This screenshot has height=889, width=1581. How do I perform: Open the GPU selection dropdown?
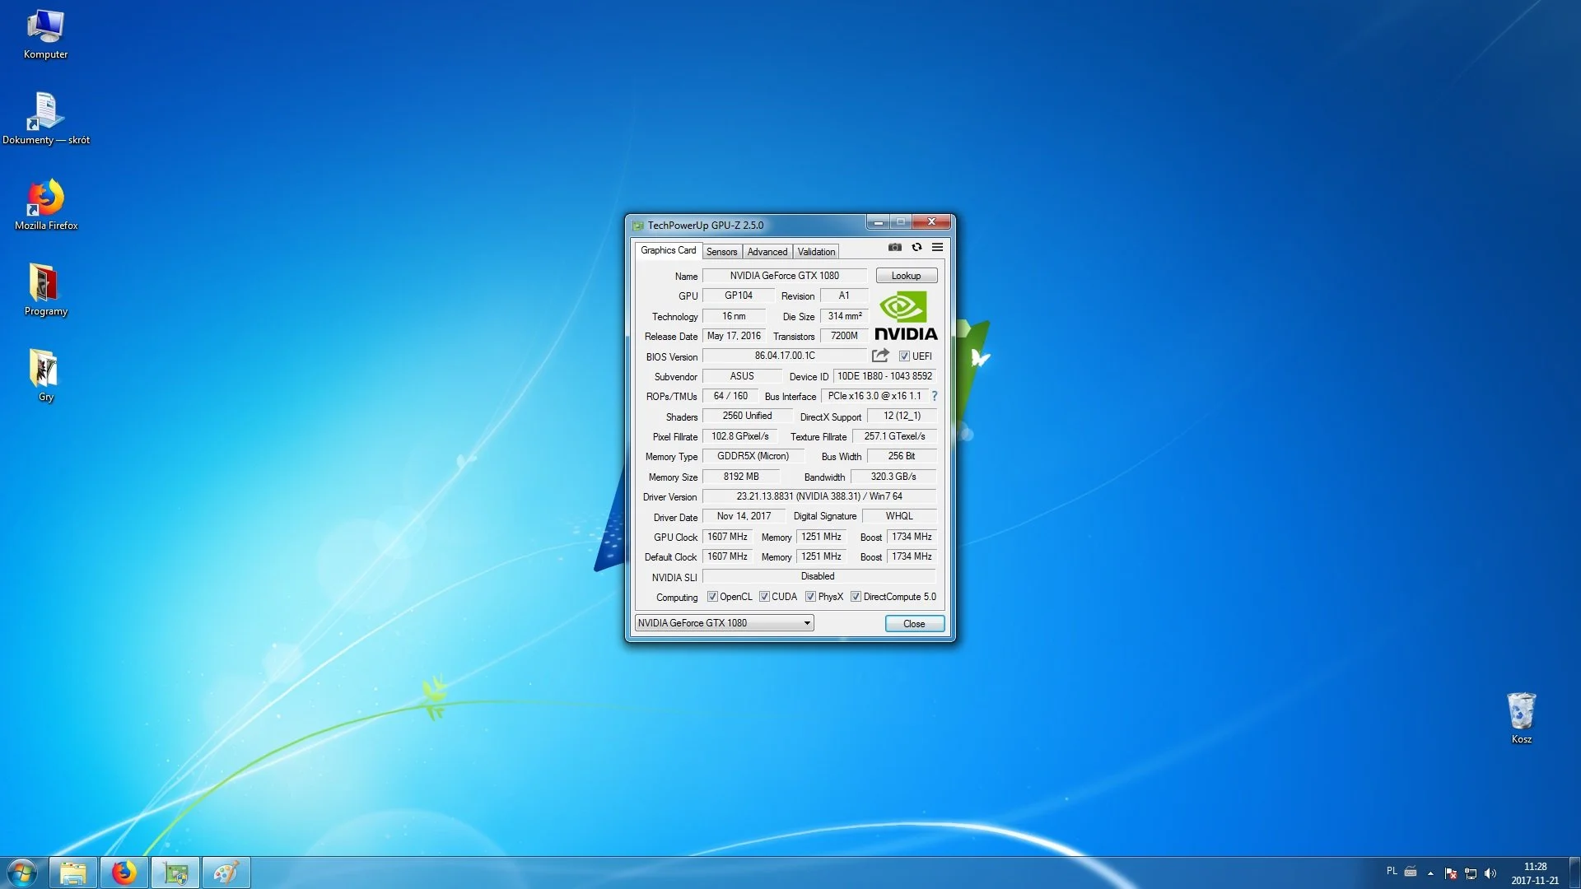click(x=724, y=623)
